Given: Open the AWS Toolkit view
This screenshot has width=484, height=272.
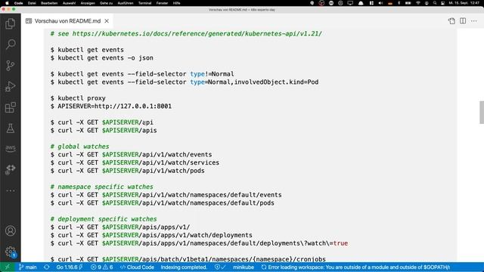Looking at the screenshot, I should click(x=10, y=149).
